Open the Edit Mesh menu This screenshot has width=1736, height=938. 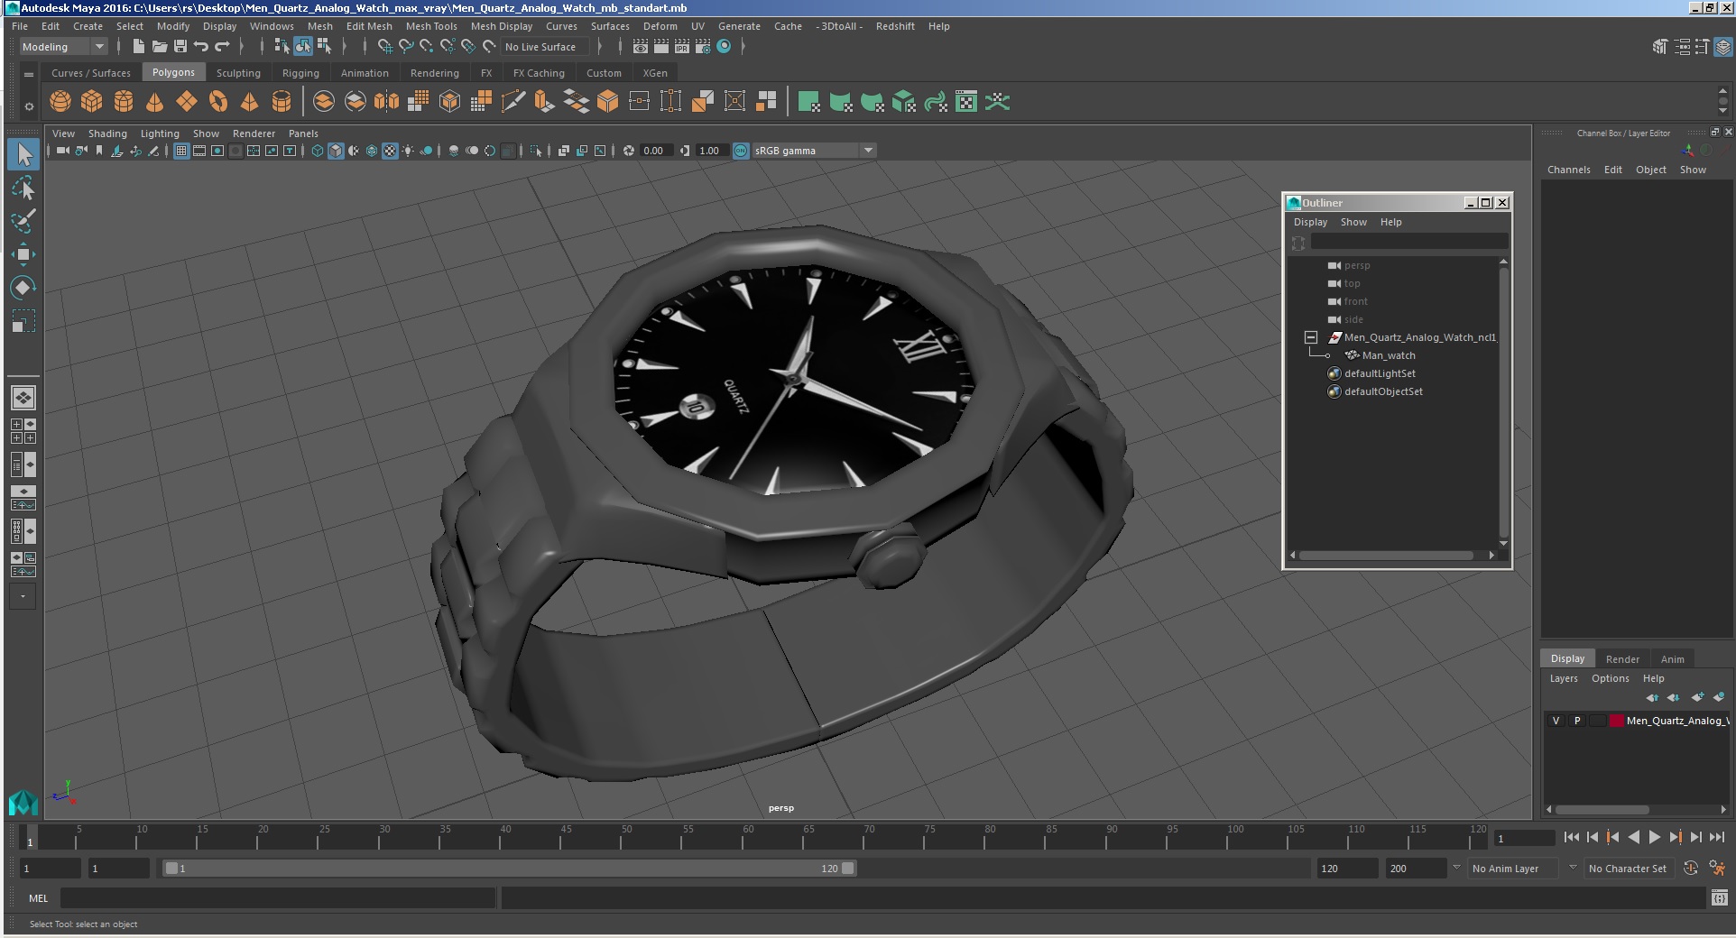(x=369, y=26)
